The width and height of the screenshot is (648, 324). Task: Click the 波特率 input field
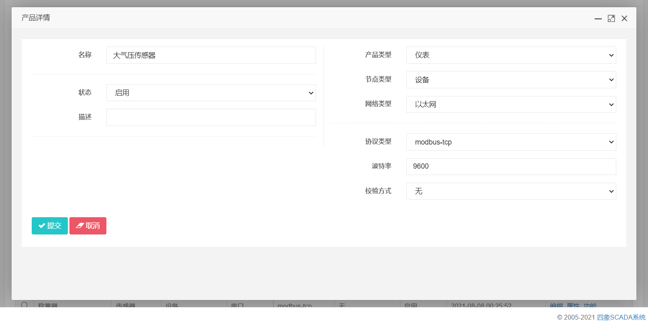pyautogui.click(x=511, y=167)
